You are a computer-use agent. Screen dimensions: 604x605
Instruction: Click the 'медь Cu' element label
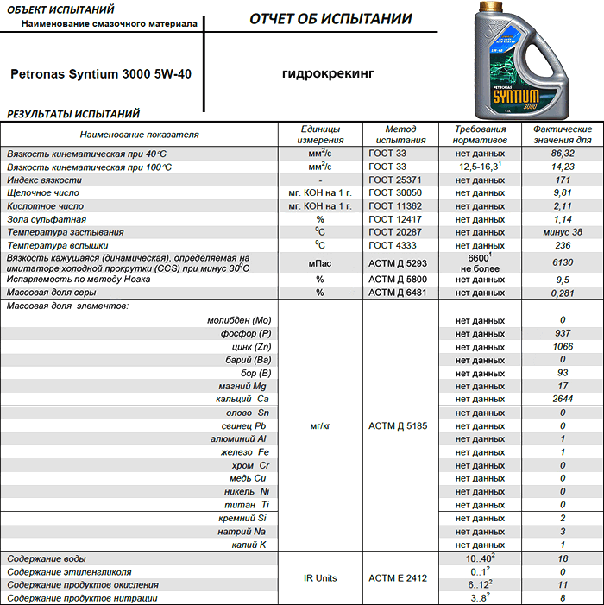pos(248,478)
